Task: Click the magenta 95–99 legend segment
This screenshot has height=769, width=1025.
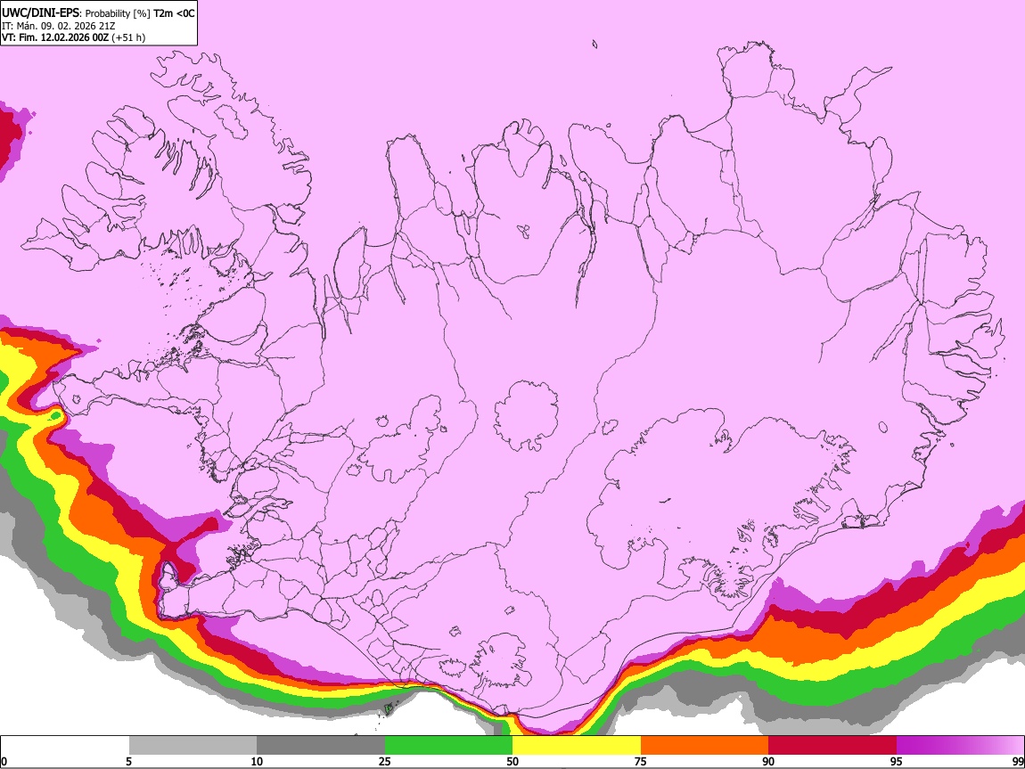Action: coord(960,746)
